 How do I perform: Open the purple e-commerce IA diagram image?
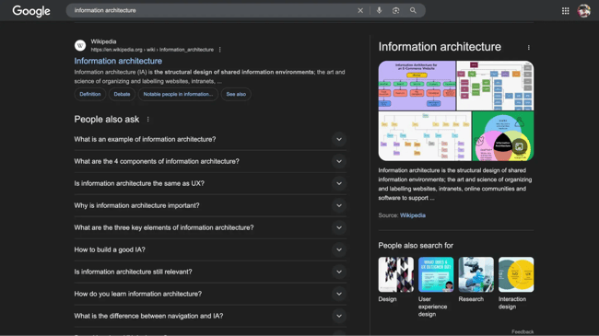coord(417,86)
